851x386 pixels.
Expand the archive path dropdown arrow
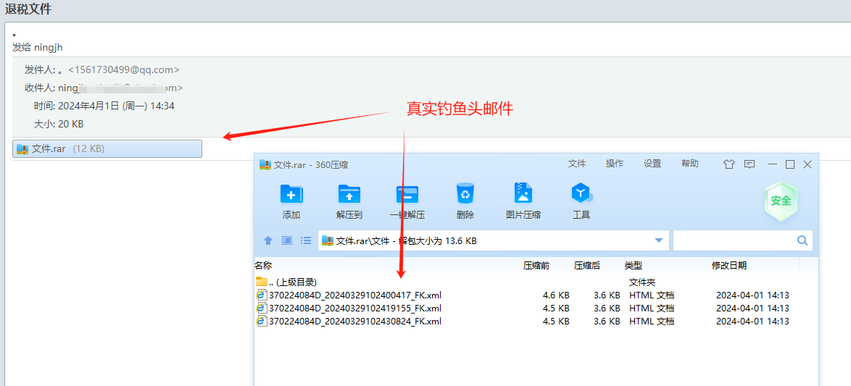click(x=659, y=240)
